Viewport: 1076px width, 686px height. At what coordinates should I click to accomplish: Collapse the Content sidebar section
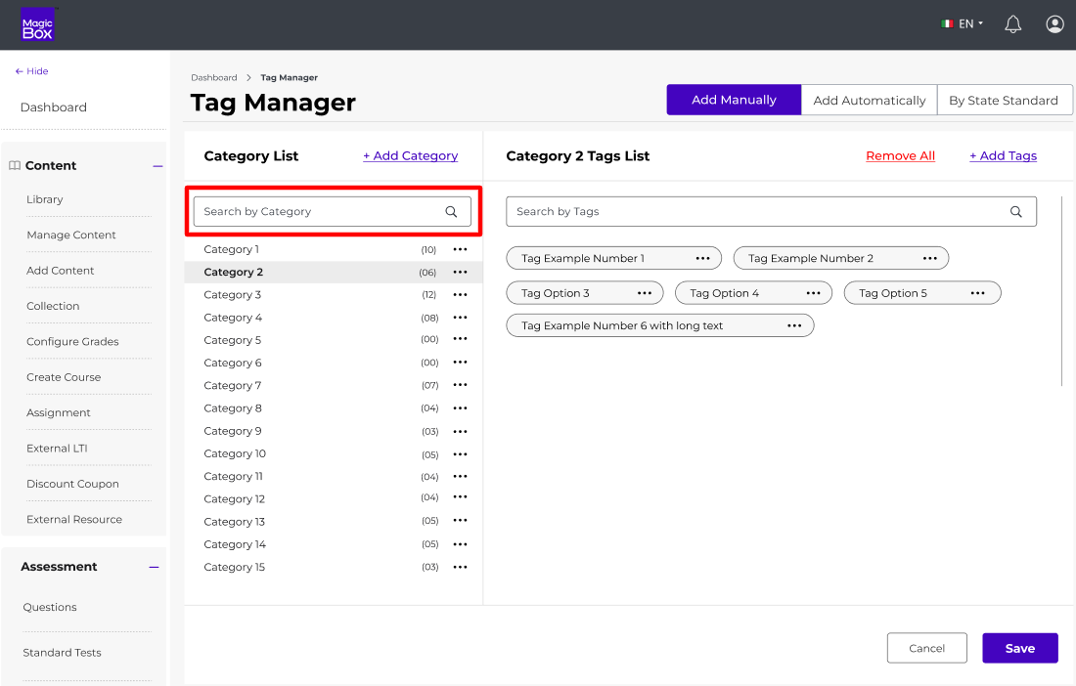tap(157, 166)
